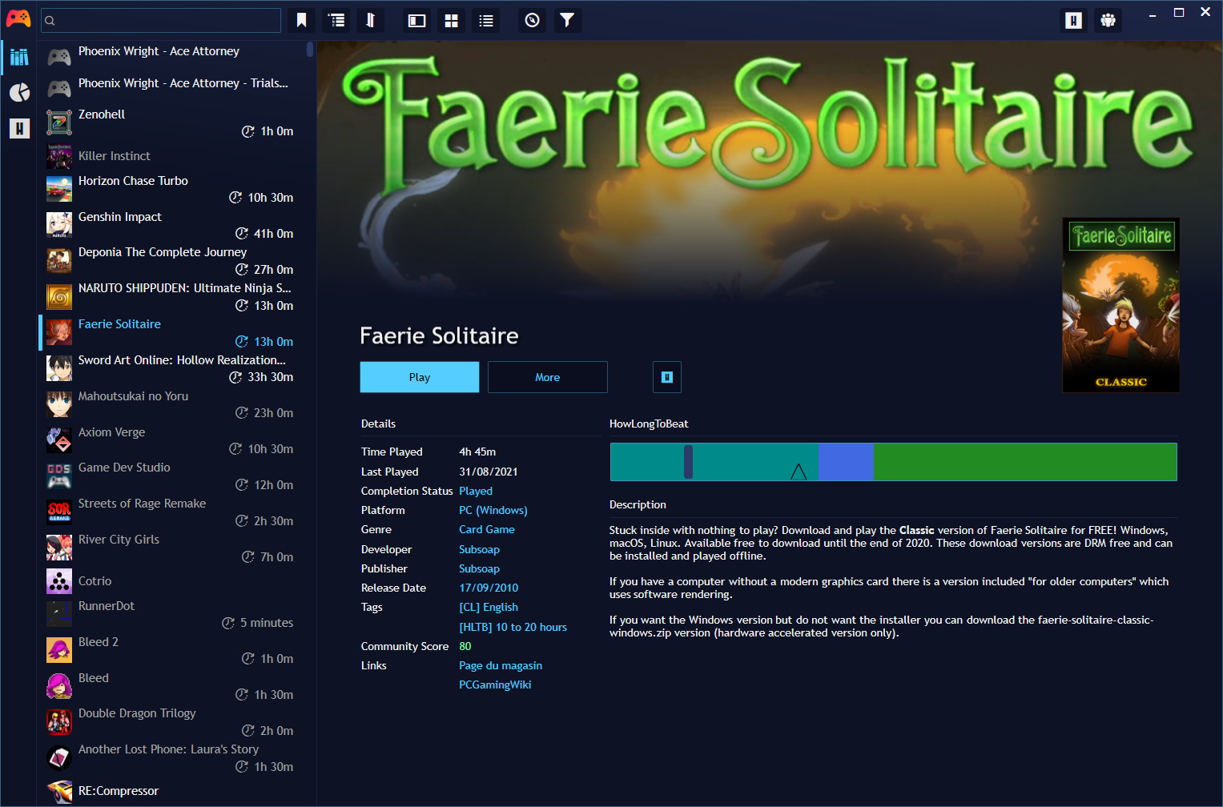Filter by Card Game genre link
The width and height of the screenshot is (1223, 807).
pyautogui.click(x=487, y=529)
